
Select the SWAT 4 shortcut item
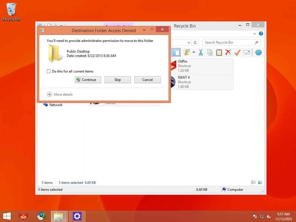click(202, 82)
